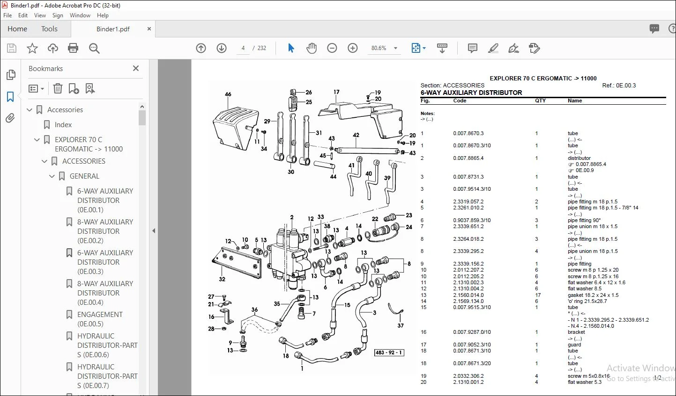Close the Bookmarks panel
The height and width of the screenshot is (396, 676).
pos(136,68)
